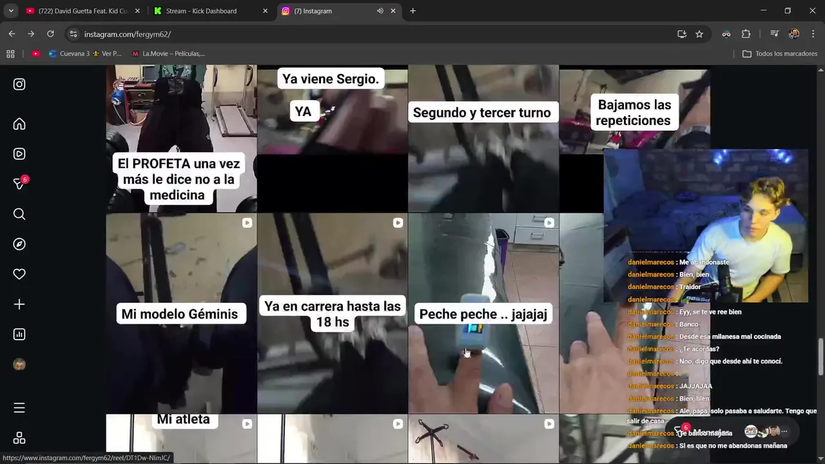Click webcam overlay of the streamer
The image size is (825, 464).
pyautogui.click(x=705, y=226)
